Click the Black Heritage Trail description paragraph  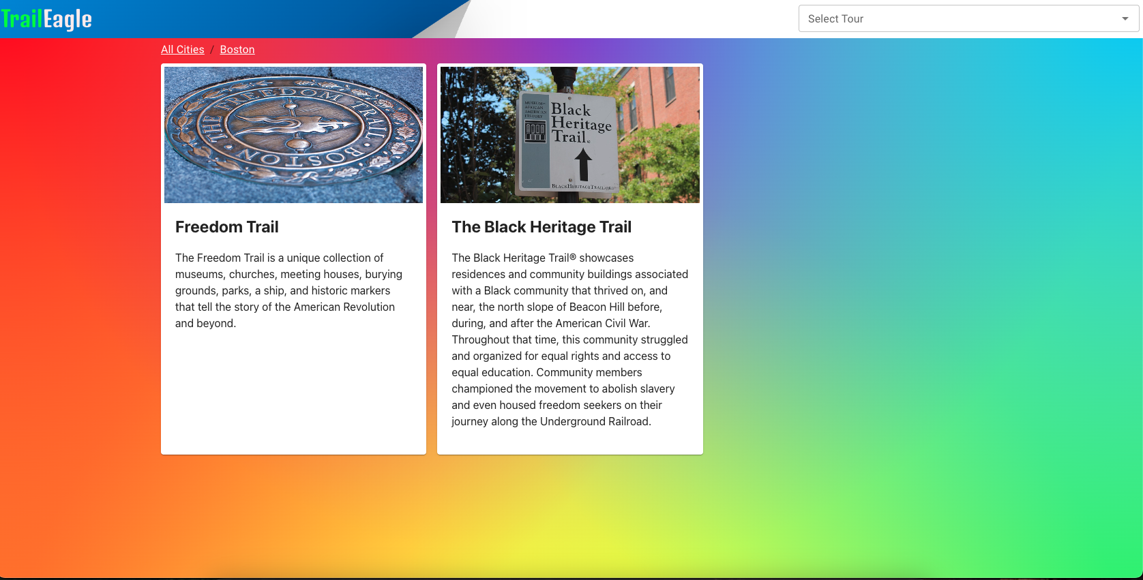(x=570, y=339)
